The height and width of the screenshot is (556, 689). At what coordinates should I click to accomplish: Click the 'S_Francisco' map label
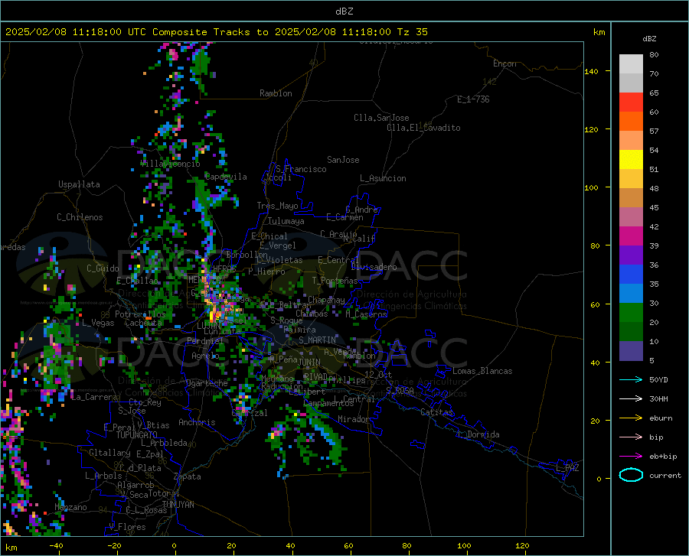coord(301,169)
